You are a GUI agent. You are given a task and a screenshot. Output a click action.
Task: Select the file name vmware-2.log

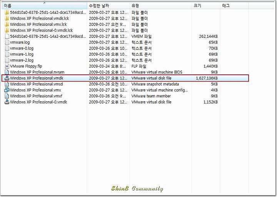coord(22,61)
